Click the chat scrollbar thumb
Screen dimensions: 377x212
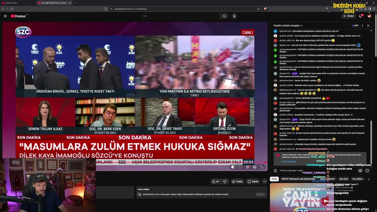(x=372, y=142)
